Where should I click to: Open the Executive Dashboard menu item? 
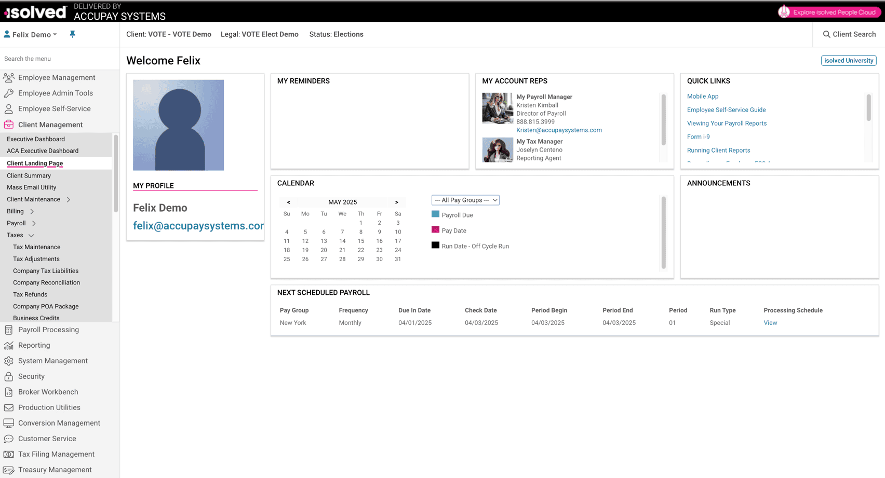pyautogui.click(x=36, y=139)
